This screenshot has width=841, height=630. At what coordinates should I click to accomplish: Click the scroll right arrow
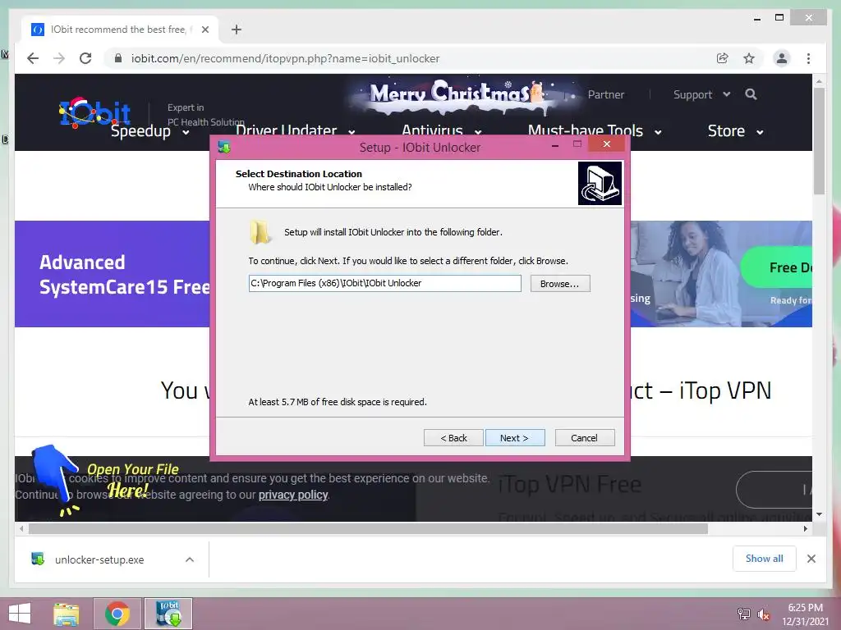805,529
